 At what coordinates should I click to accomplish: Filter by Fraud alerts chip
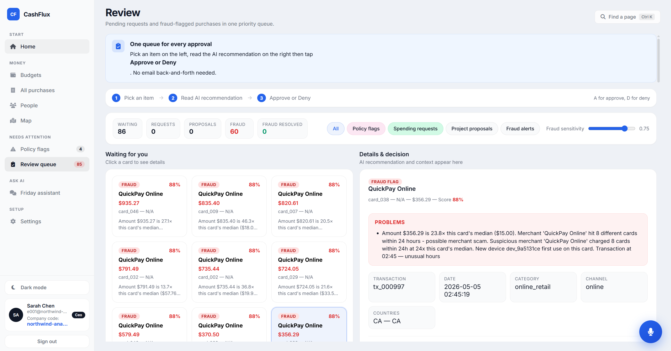click(520, 129)
